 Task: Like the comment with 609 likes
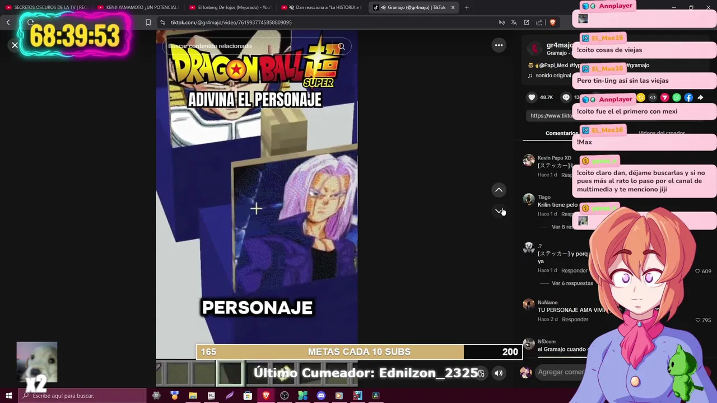tap(699, 271)
